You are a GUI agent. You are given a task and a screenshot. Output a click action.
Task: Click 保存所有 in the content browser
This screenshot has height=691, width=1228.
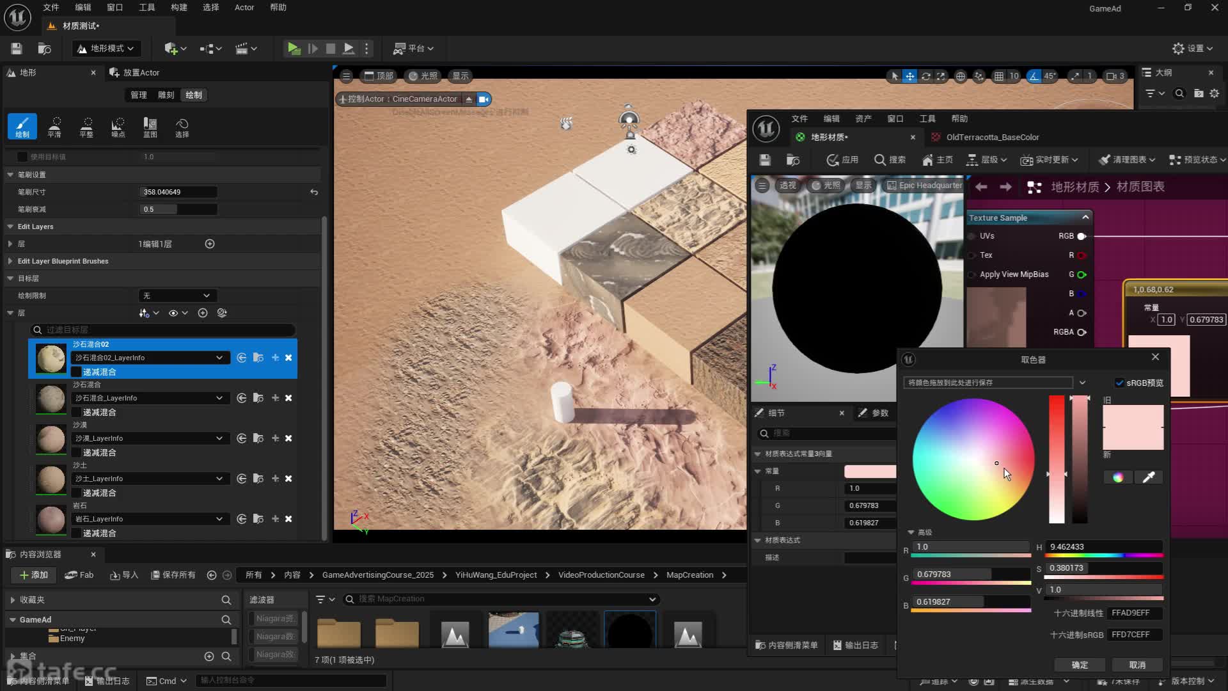pos(173,575)
